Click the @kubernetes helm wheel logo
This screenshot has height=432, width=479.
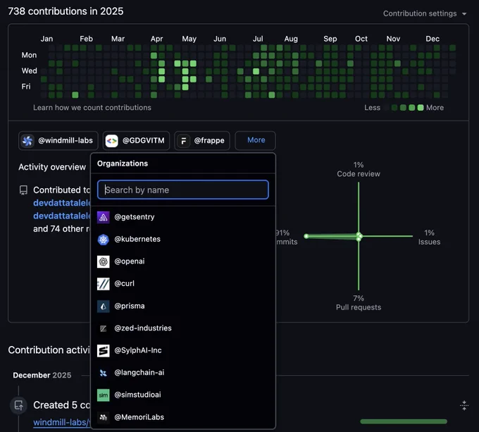(104, 239)
